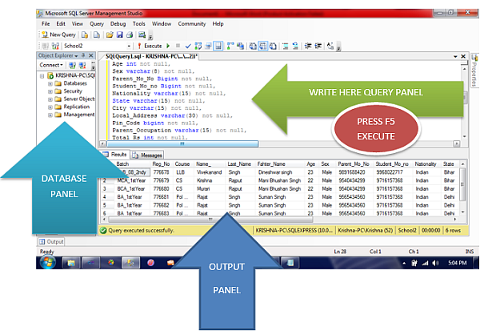This screenshot has width=480, height=331.
Task: Close the Object Explorer pane
Action: [91, 55]
